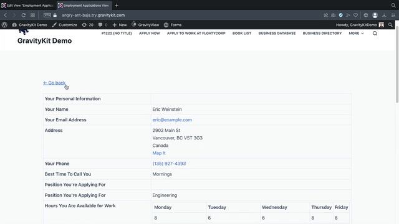Click the camera snapshot icon in address bar
The width and height of the screenshot is (399, 224).
pyautogui.click(x=333, y=15)
